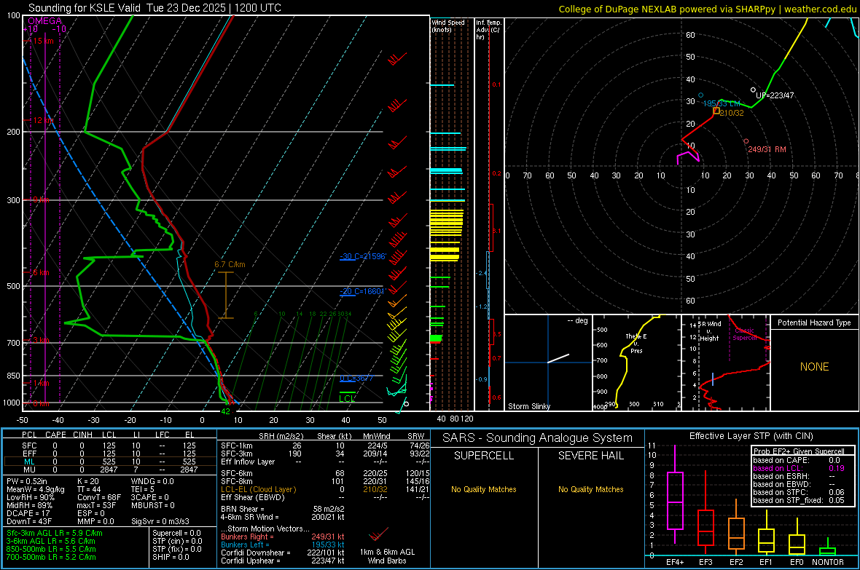Screen dimensions: 860x570
Task: Click the MeanW = 4.9g/kg value
Action: click(x=36, y=489)
